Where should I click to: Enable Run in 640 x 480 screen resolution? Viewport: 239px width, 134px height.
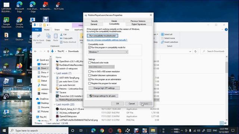90,71
